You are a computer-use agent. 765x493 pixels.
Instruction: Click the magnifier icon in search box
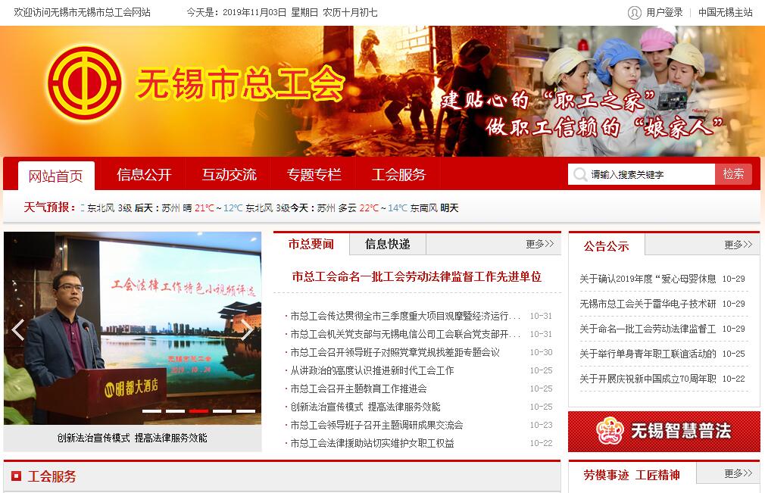[x=580, y=175]
